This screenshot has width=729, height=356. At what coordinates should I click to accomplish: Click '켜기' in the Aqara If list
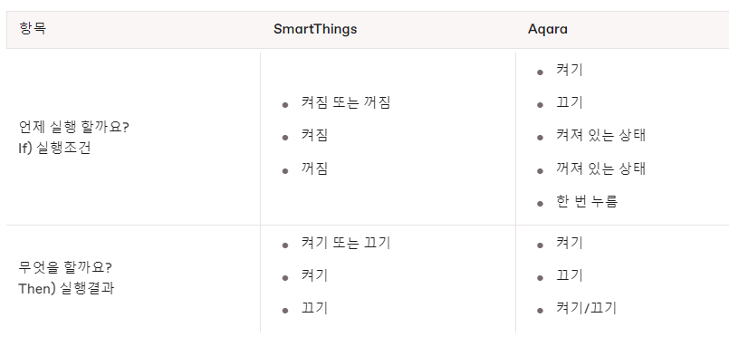tap(569, 70)
